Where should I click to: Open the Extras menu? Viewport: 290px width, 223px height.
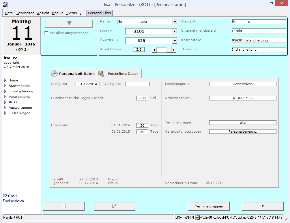click(72, 13)
